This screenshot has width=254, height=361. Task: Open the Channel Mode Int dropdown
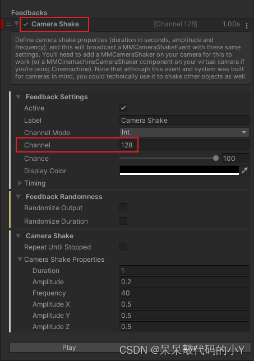pos(184,132)
